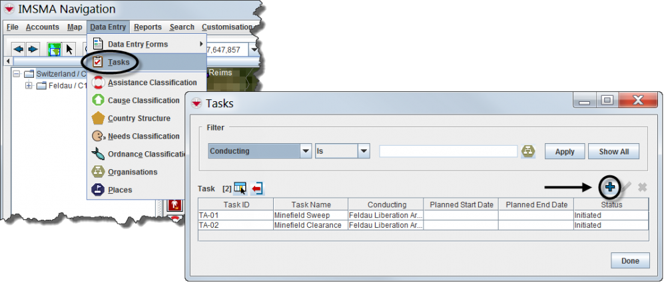Click the red arrow export icon
Viewport: 666px width, 287px height.
(x=257, y=188)
